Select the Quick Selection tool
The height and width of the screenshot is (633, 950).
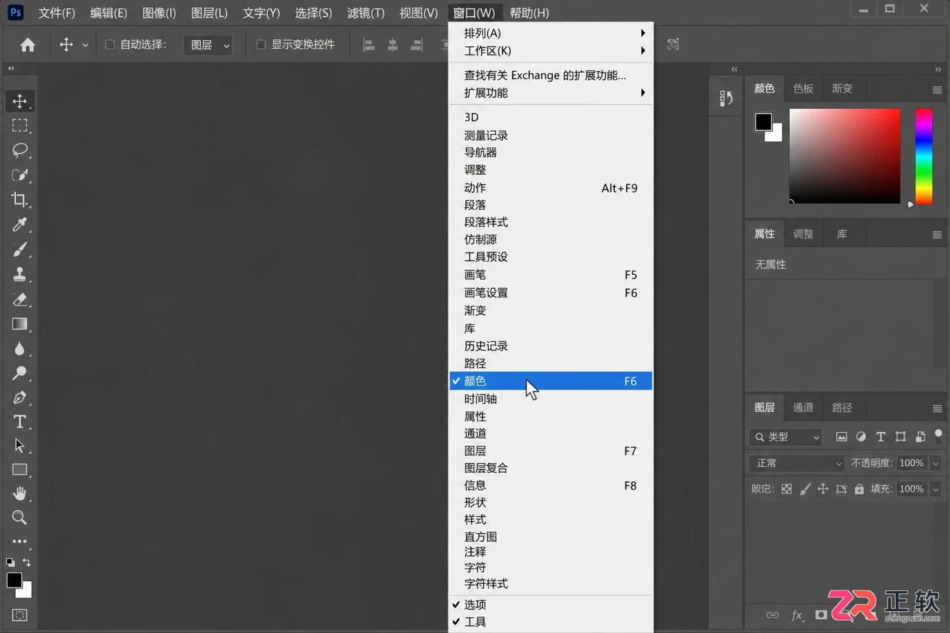[x=20, y=175]
